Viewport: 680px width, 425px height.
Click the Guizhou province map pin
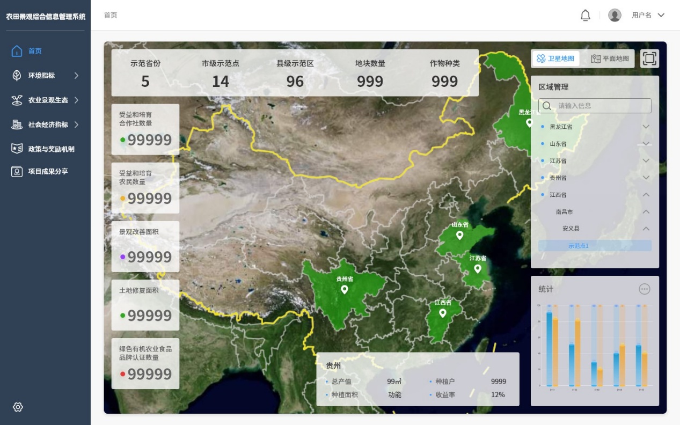(345, 290)
